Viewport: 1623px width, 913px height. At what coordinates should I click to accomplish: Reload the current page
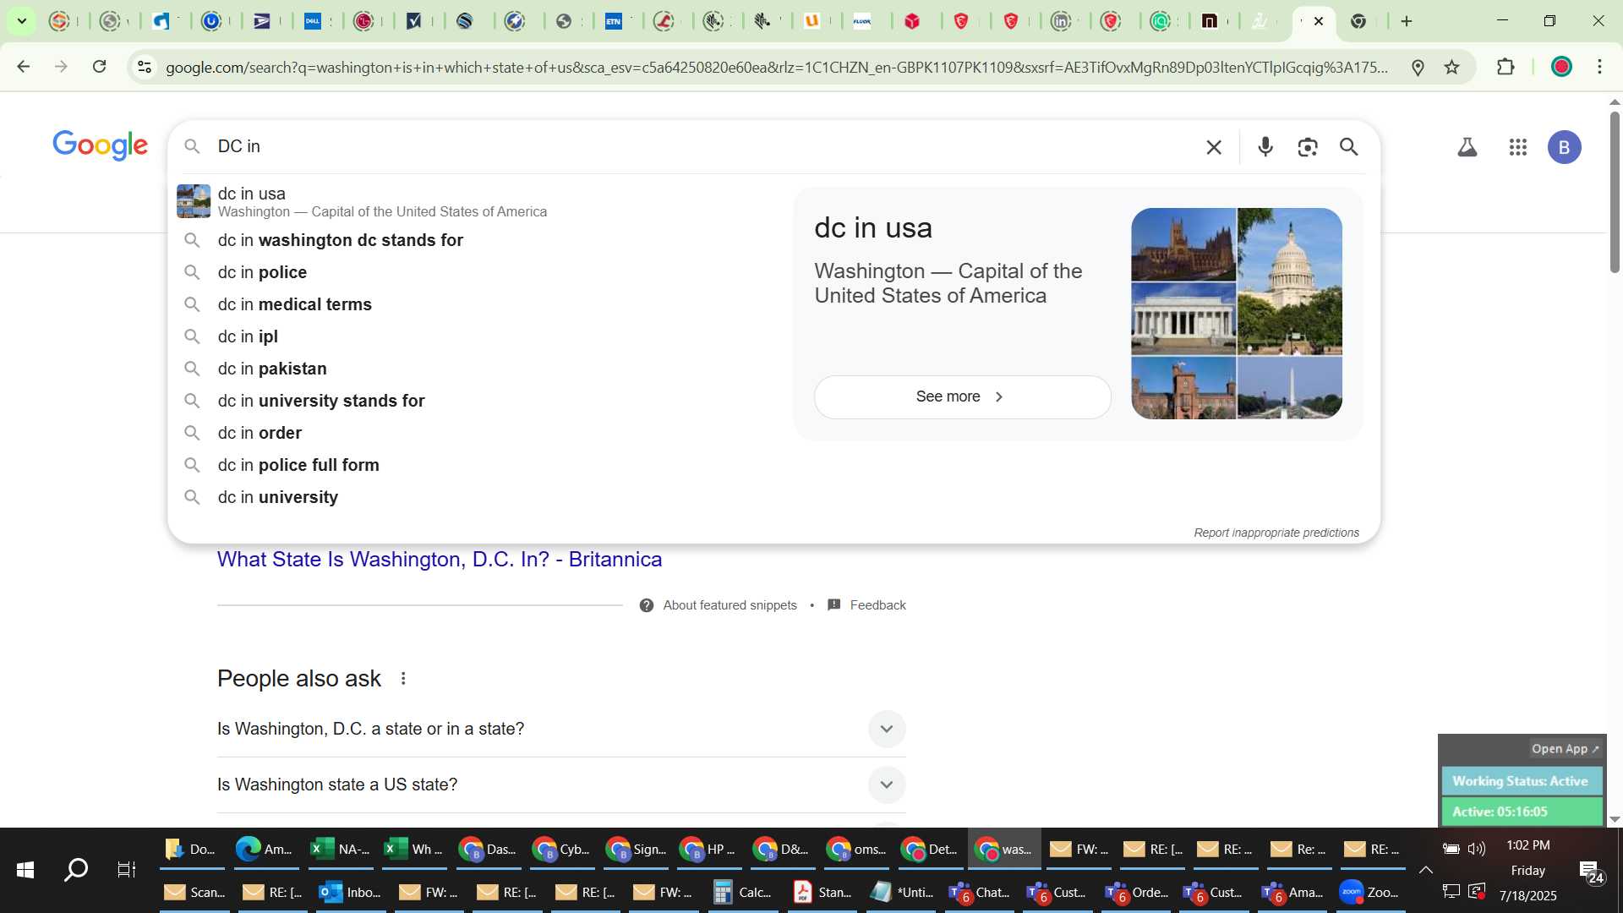click(100, 67)
